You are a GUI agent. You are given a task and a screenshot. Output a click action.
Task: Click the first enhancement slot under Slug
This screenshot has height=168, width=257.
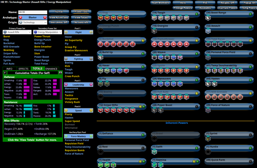[100, 18]
